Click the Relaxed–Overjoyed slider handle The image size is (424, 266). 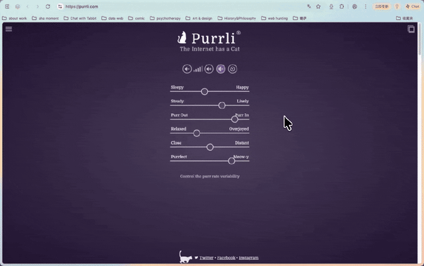(x=197, y=133)
